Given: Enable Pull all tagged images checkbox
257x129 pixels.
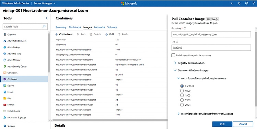Looking at the screenshot, I should [173, 55].
